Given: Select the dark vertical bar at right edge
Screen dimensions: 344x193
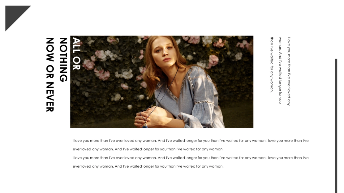Looking at the screenshot, I should 336,126.
